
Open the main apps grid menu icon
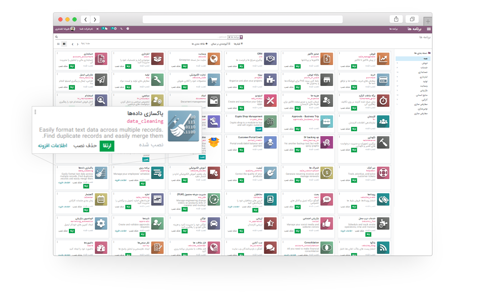click(429, 29)
